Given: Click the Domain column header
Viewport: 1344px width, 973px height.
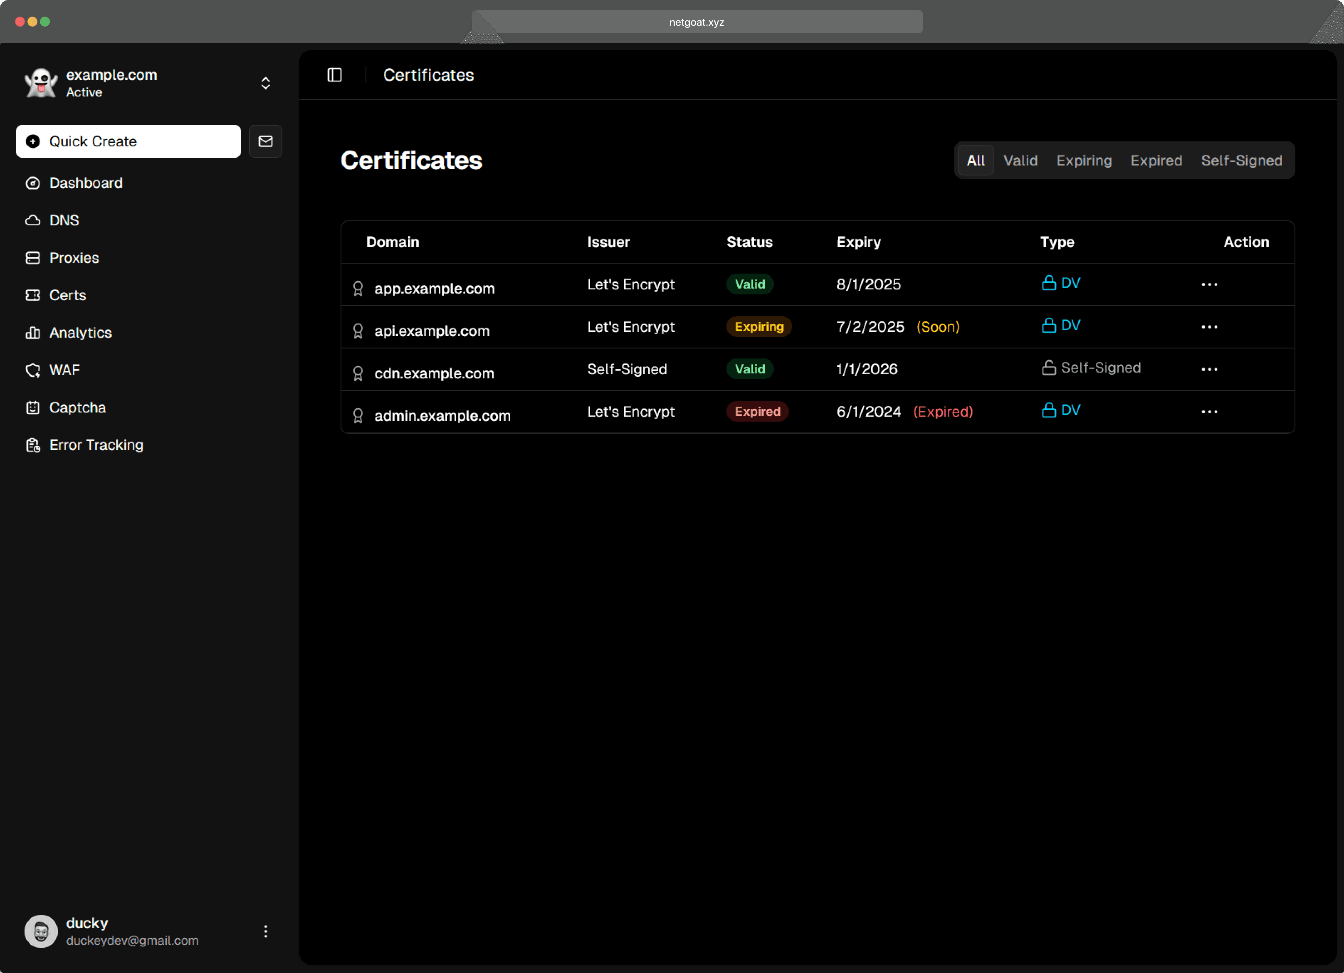Looking at the screenshot, I should pos(392,242).
